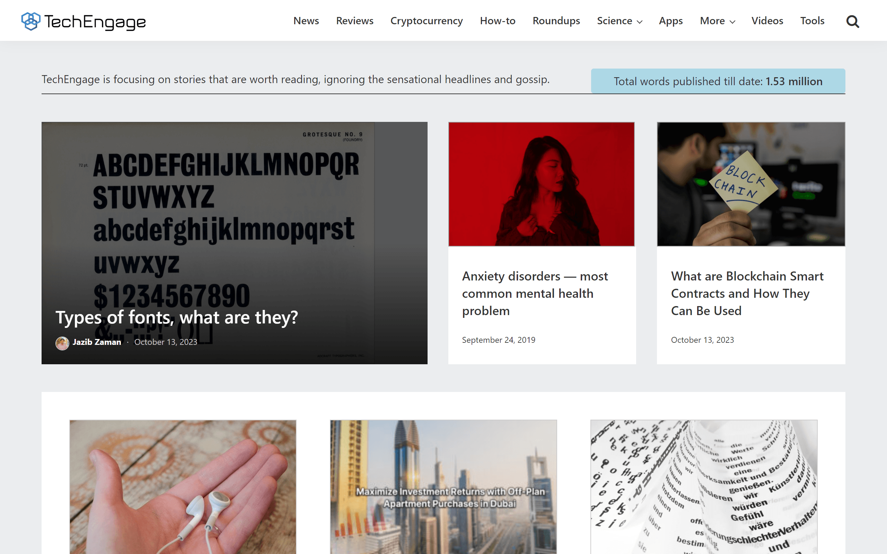Open "Types of fonts, what are they?" article
The width and height of the screenshot is (887, 554).
tap(177, 317)
